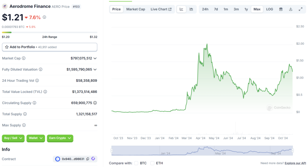Click the #103 rank badge
The image size is (308, 167).
coord(76,7)
